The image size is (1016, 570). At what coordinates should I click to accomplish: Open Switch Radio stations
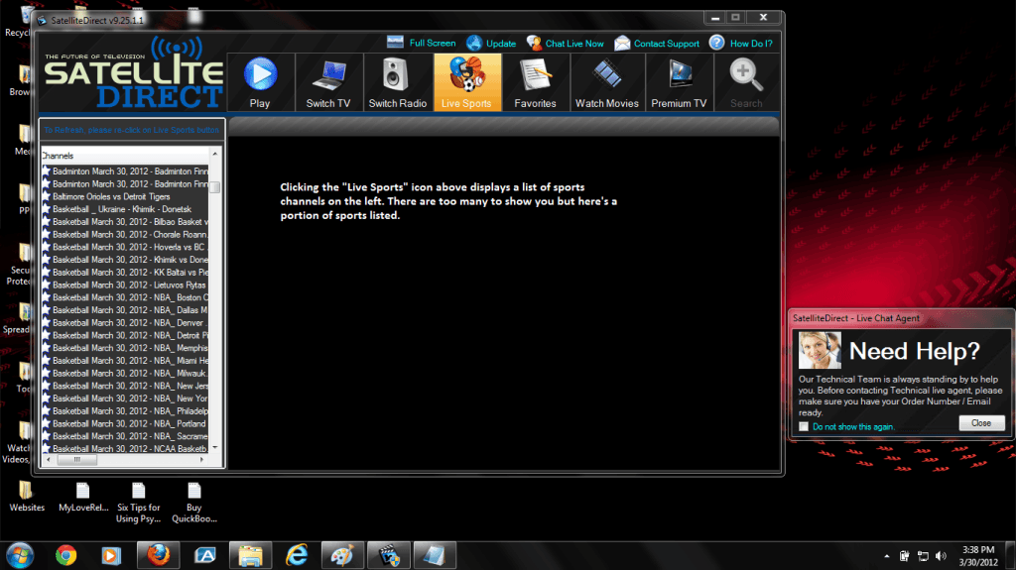[x=397, y=82]
